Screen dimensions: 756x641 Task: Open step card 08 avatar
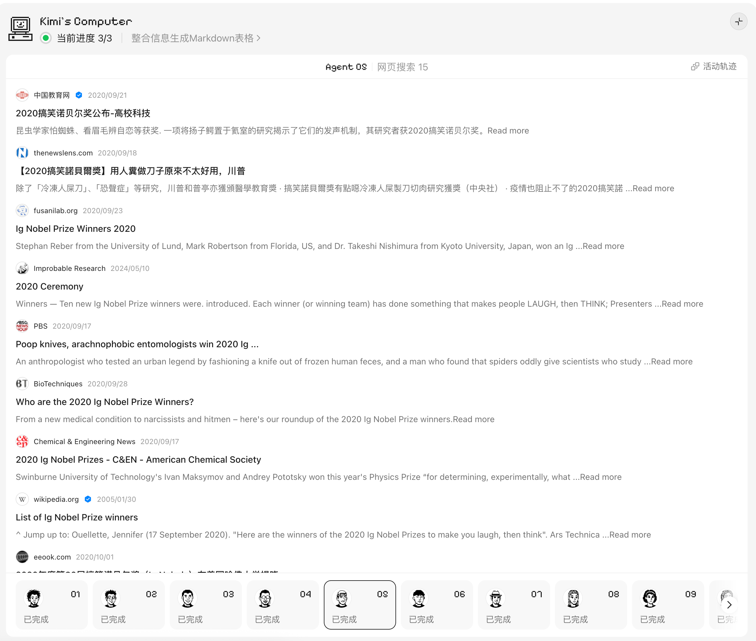[x=573, y=599]
